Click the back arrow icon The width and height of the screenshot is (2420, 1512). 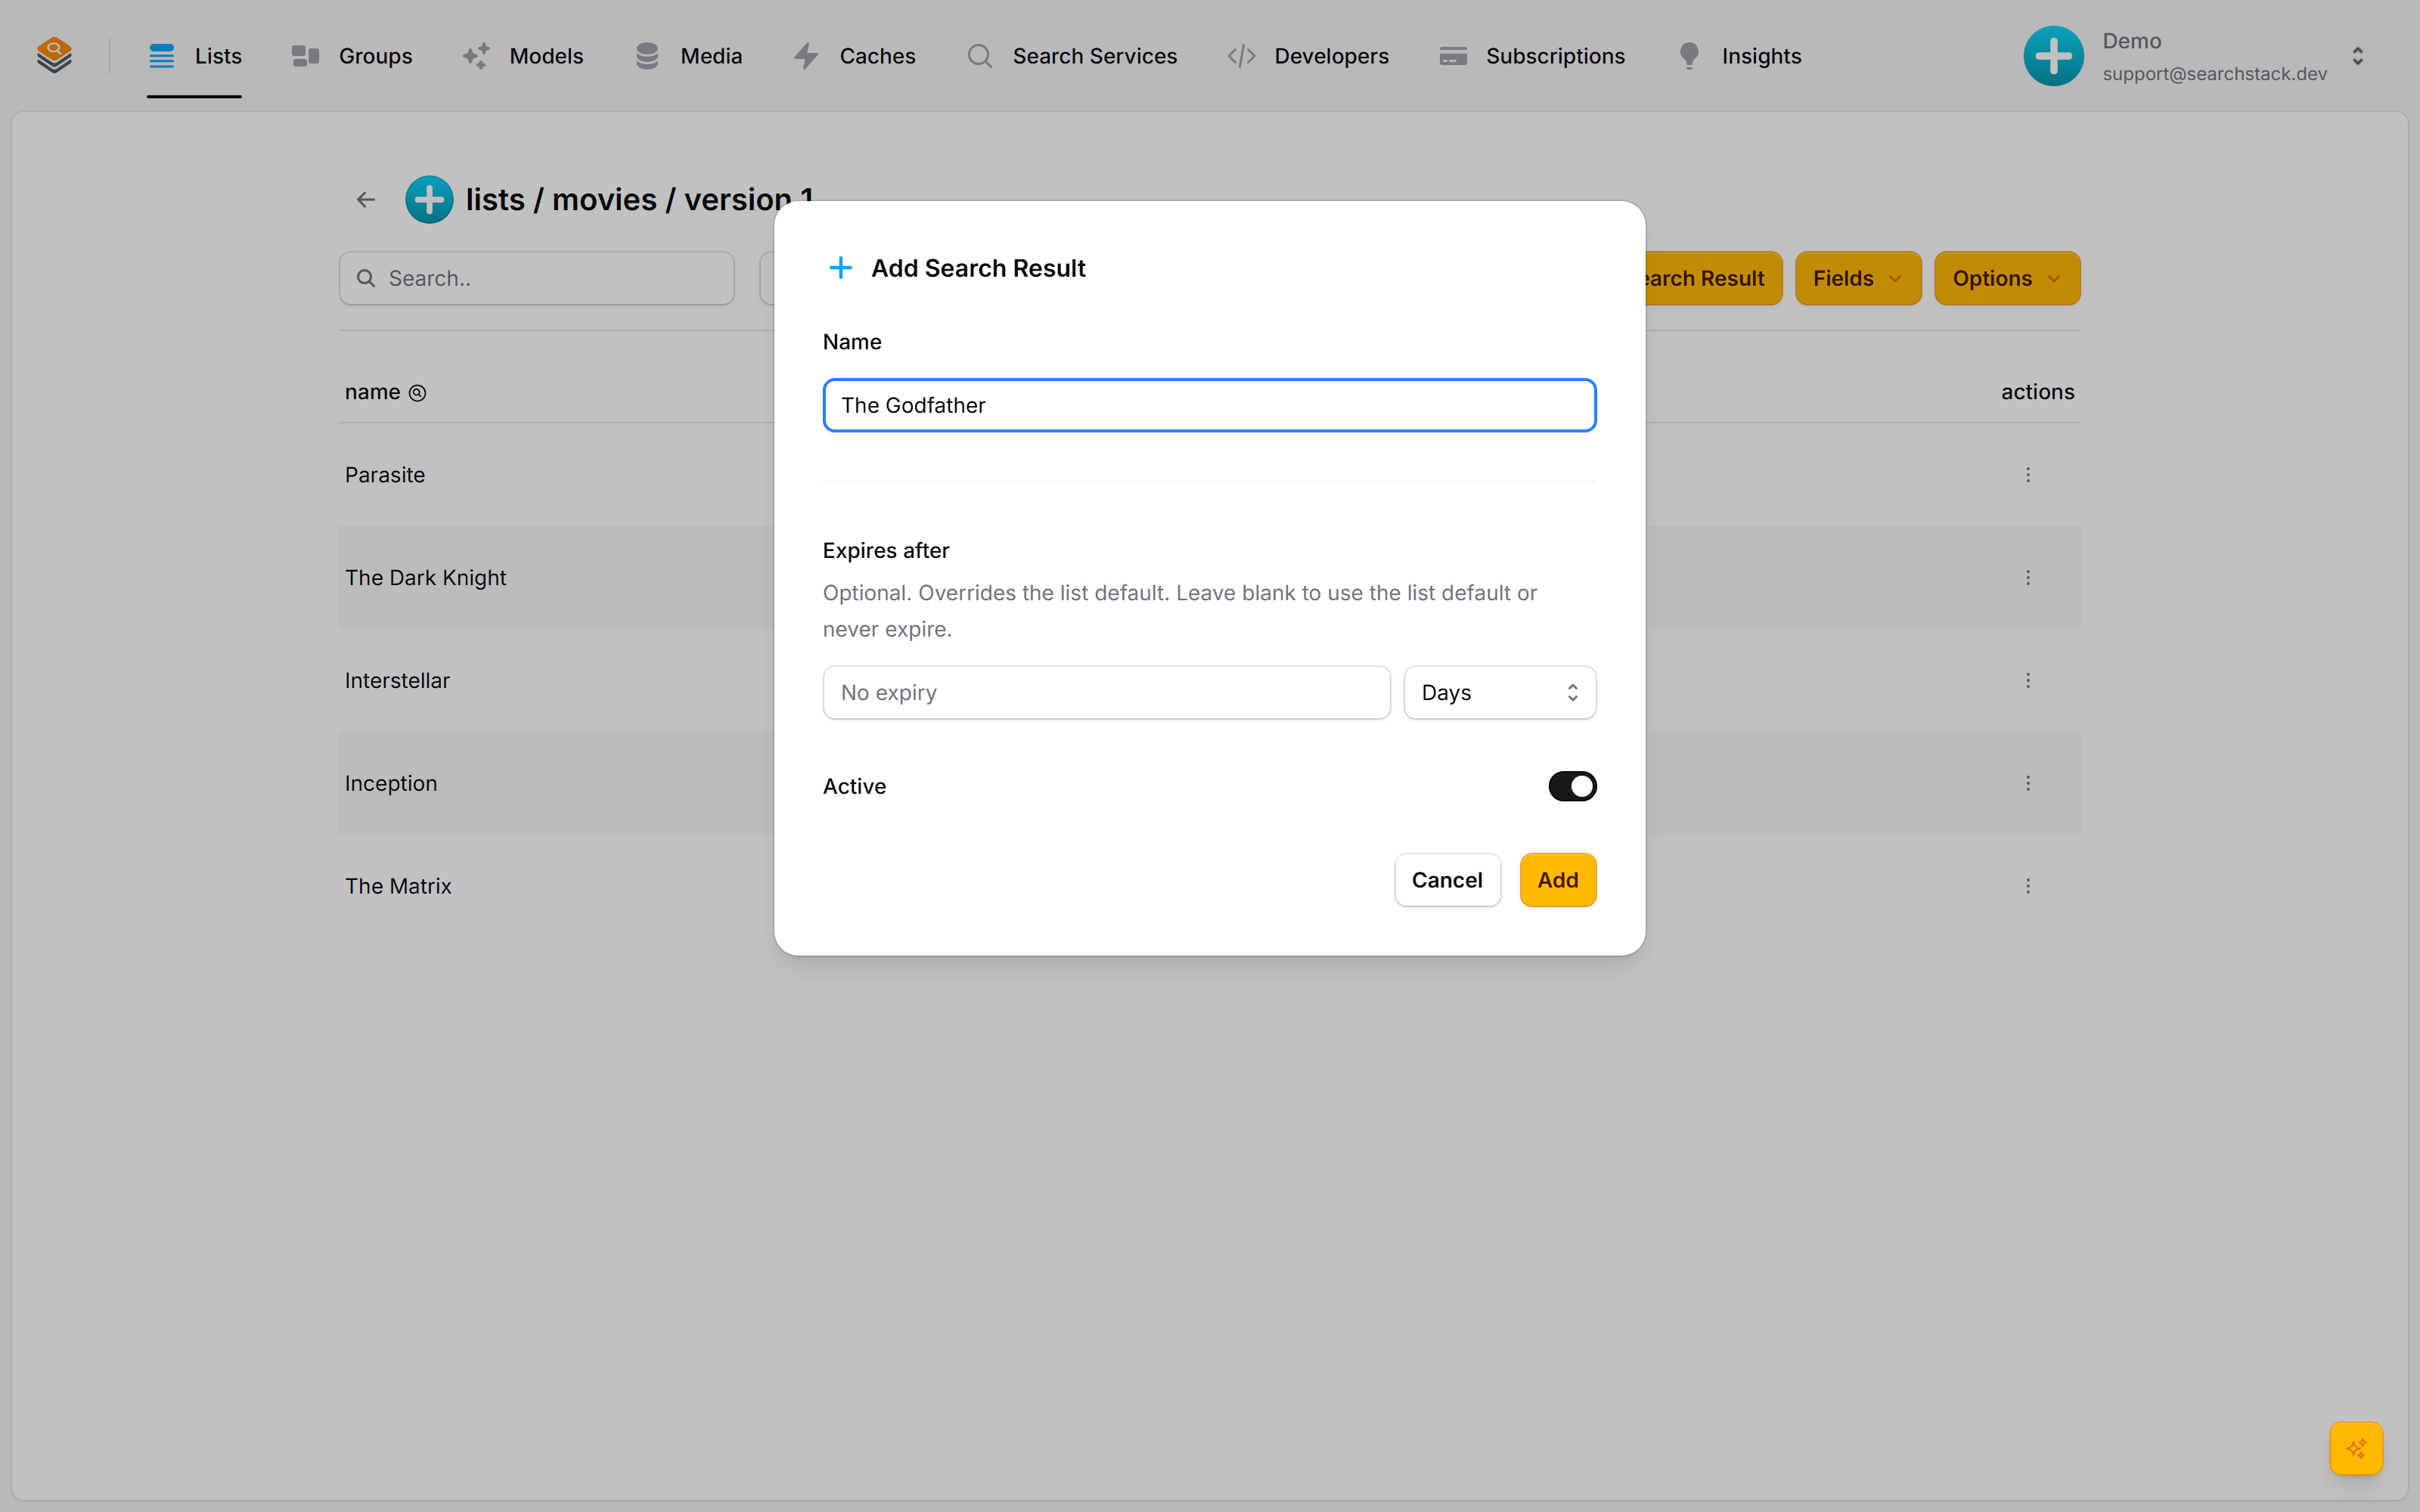pyautogui.click(x=366, y=200)
